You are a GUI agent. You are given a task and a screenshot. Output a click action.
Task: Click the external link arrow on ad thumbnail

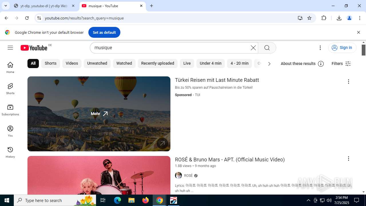coord(162,143)
